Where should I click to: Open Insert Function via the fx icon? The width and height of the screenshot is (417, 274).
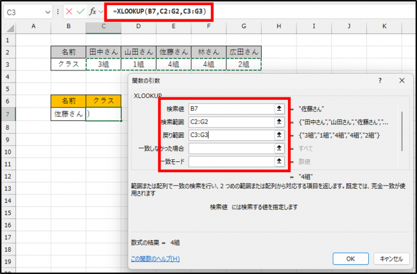tap(92, 12)
